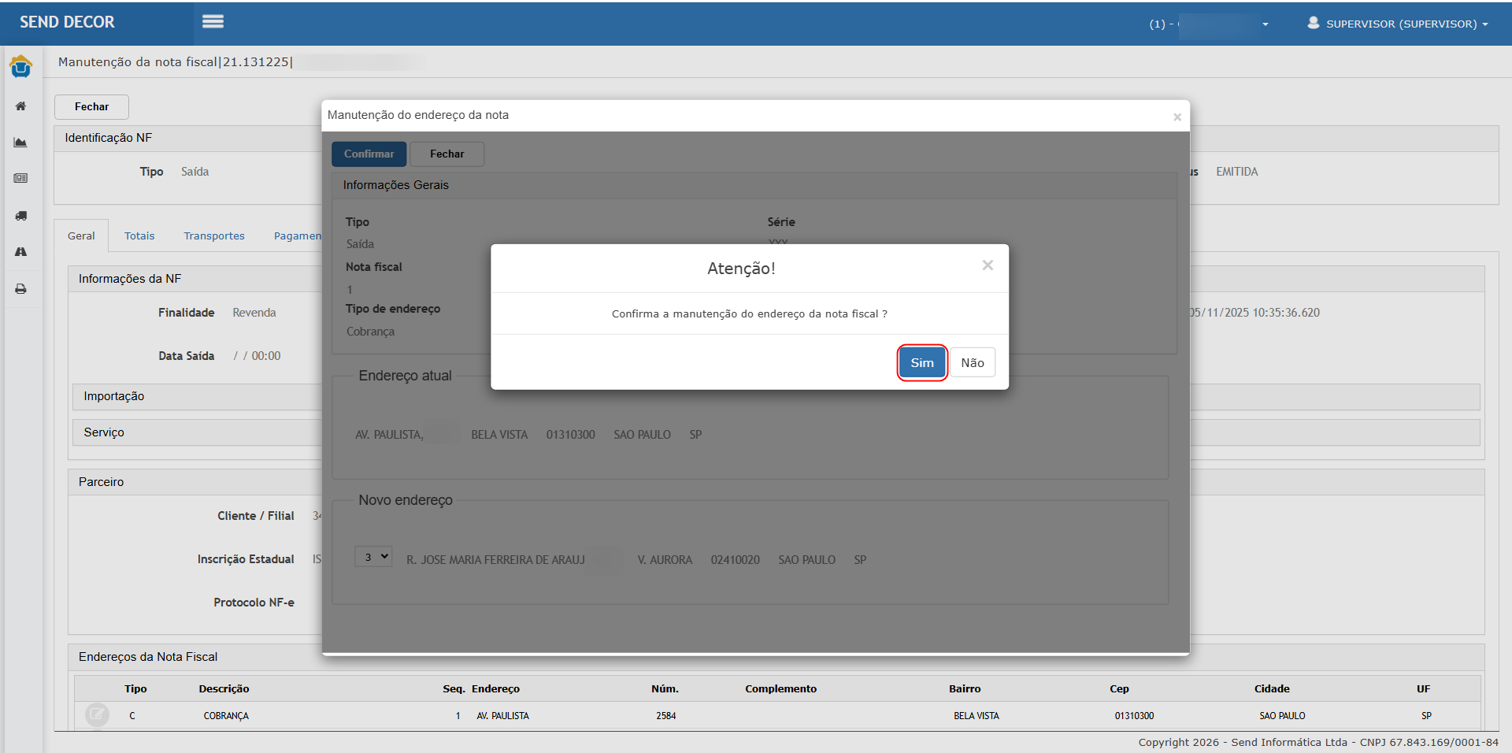Click the printer icon in sidebar

(x=21, y=289)
